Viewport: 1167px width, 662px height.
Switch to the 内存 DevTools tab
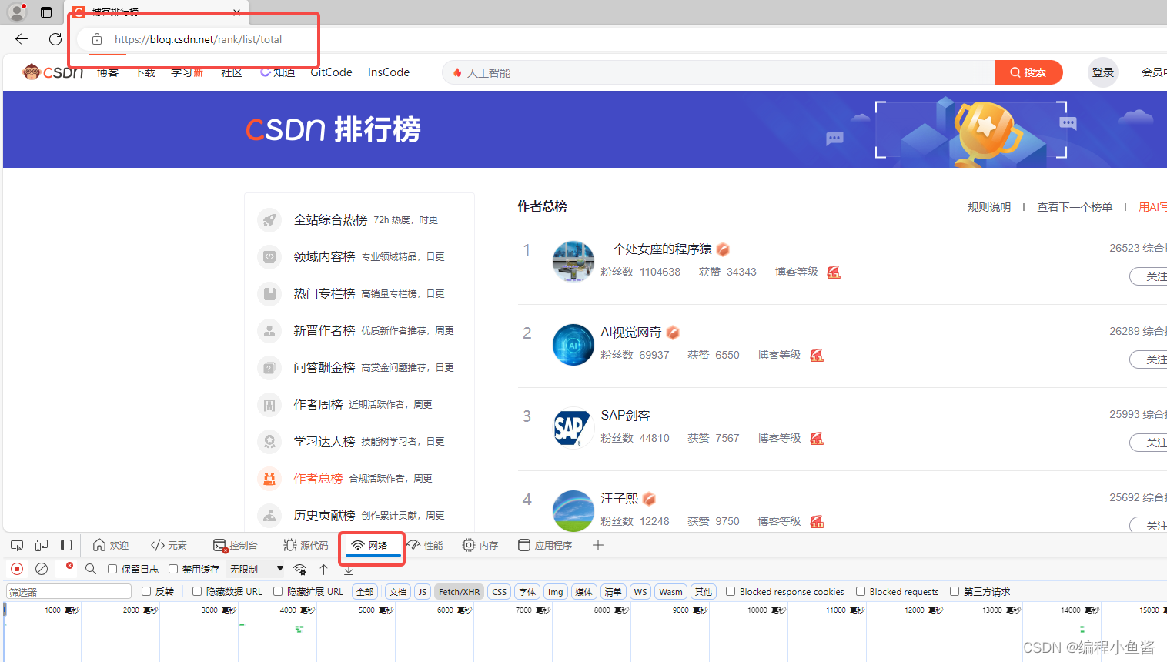(480, 545)
